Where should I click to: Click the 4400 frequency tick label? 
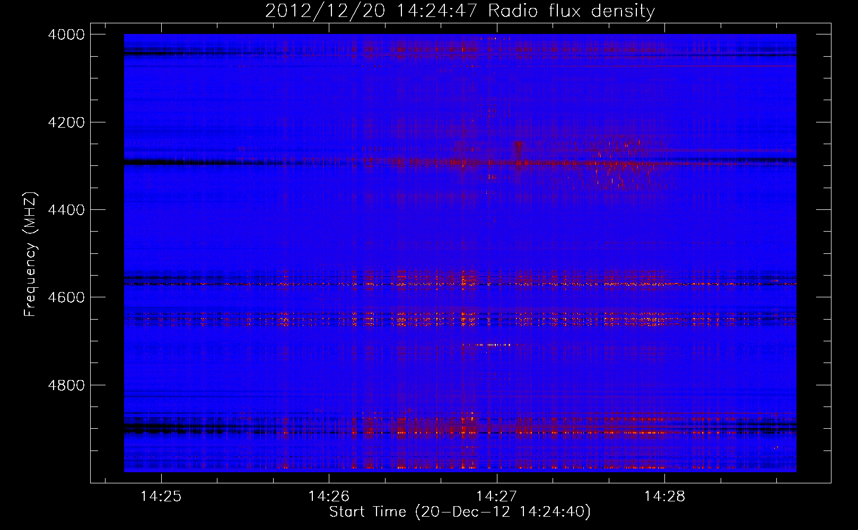coord(66,210)
